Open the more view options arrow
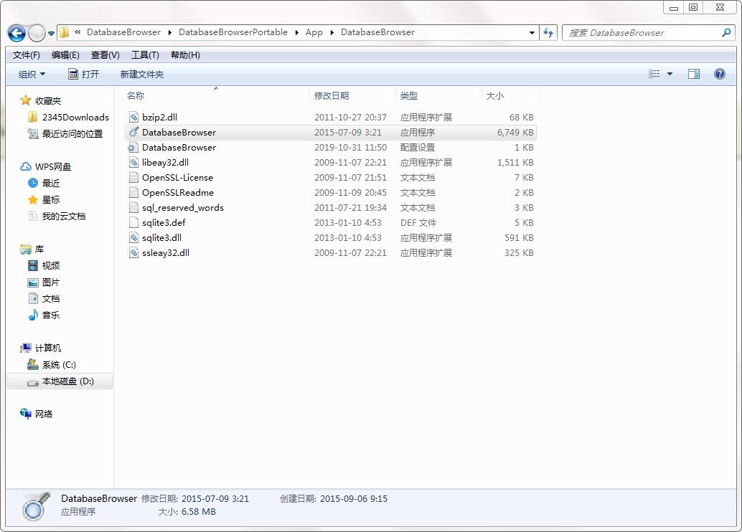 pyautogui.click(x=670, y=74)
